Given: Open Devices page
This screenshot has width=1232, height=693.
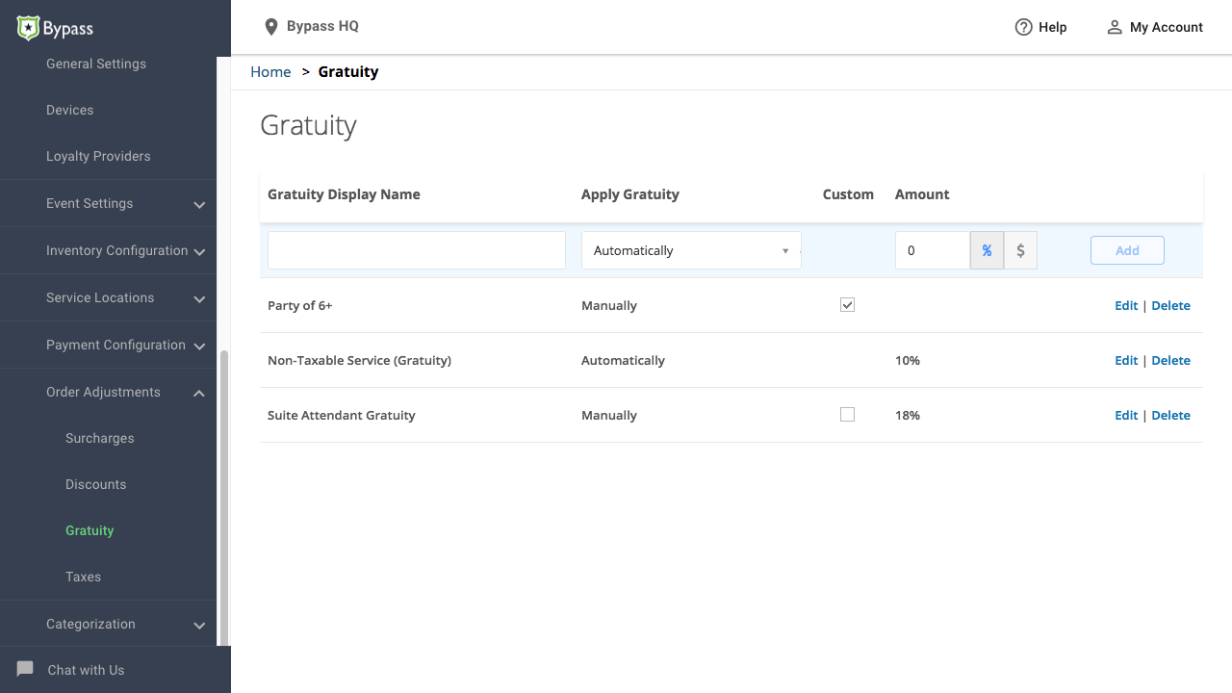Looking at the screenshot, I should (70, 110).
